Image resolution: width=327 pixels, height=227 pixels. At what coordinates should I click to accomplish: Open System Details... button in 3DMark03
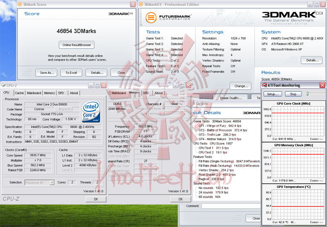click(x=312, y=60)
